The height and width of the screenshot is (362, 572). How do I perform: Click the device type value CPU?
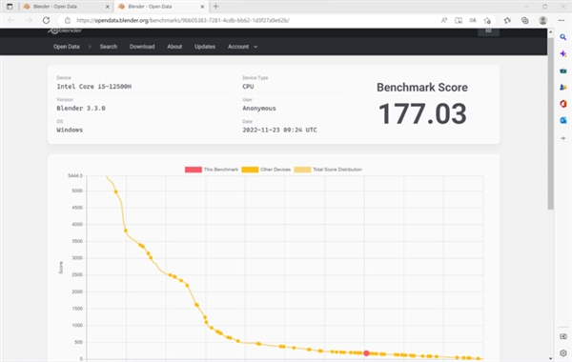coord(248,87)
